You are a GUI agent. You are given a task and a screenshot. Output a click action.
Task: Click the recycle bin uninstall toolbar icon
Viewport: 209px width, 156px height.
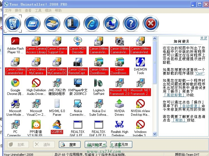[x=13, y=23]
